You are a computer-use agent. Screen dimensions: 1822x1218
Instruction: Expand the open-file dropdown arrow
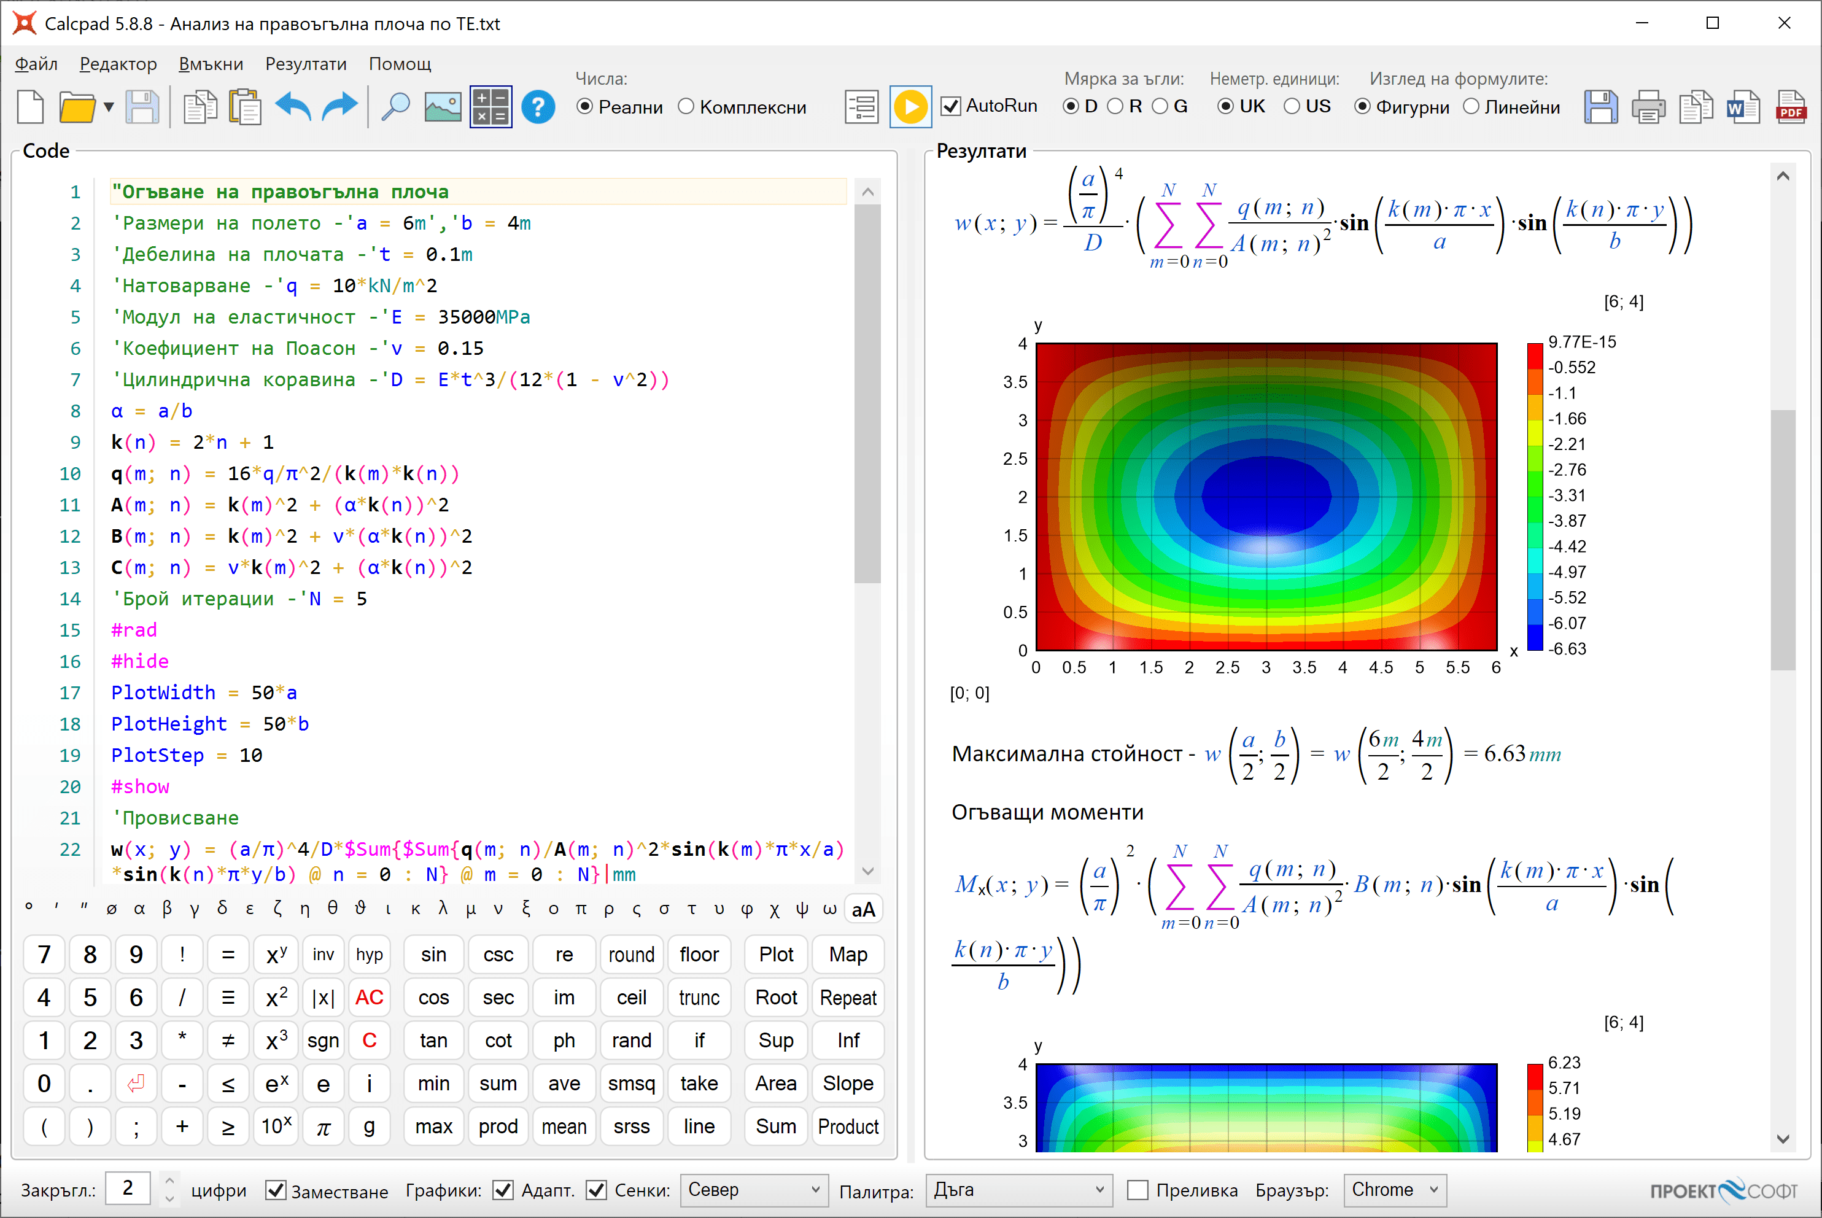(x=109, y=107)
